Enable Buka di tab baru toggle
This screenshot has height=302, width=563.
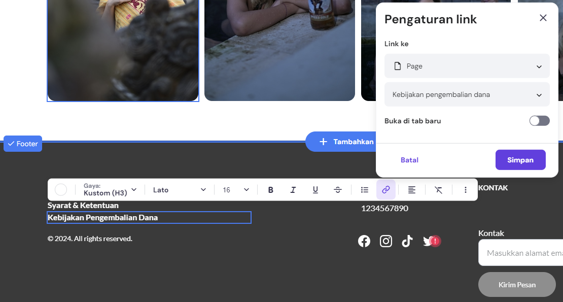pos(539,121)
